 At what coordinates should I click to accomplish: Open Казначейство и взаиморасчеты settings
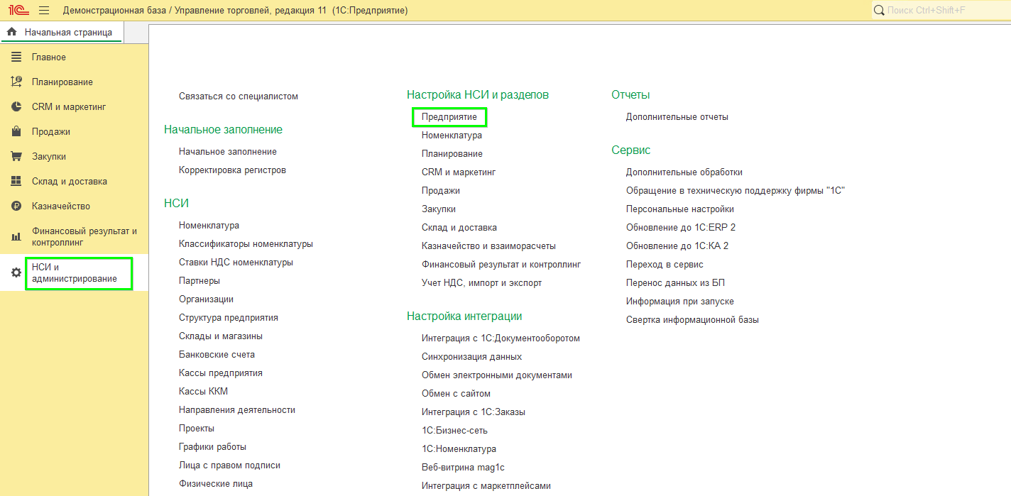(488, 246)
